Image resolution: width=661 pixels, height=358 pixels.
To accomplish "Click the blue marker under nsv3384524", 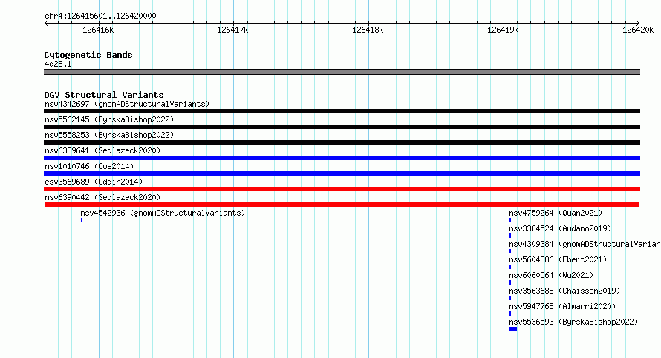I will (510, 236).
